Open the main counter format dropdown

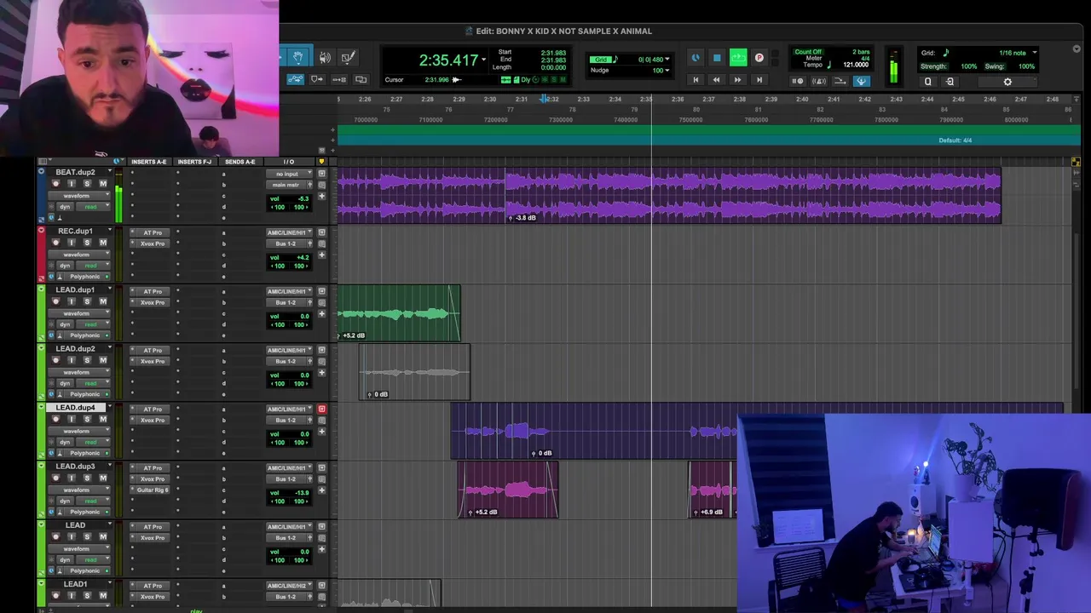(483, 60)
